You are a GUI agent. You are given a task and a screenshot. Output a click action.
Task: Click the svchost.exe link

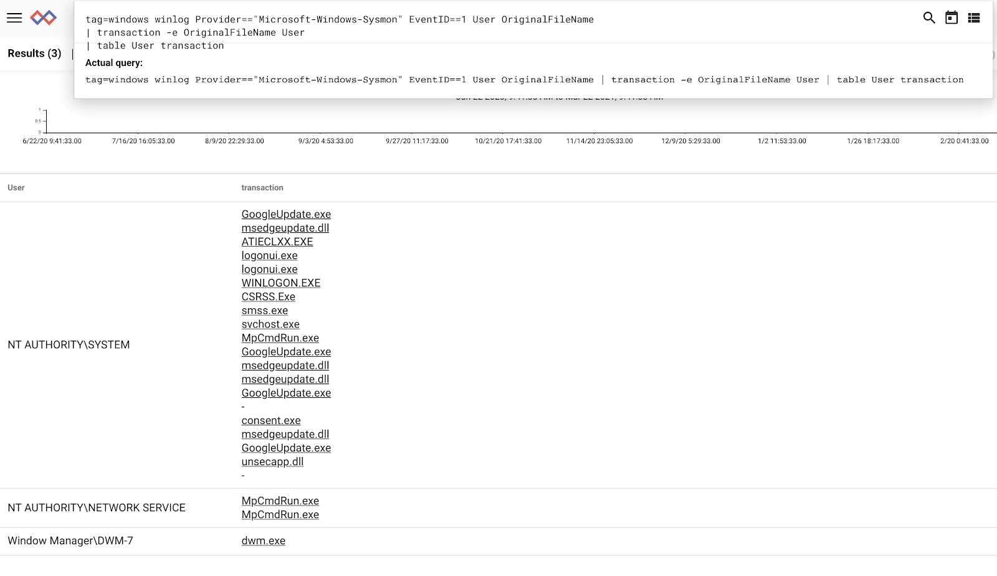pyautogui.click(x=270, y=324)
